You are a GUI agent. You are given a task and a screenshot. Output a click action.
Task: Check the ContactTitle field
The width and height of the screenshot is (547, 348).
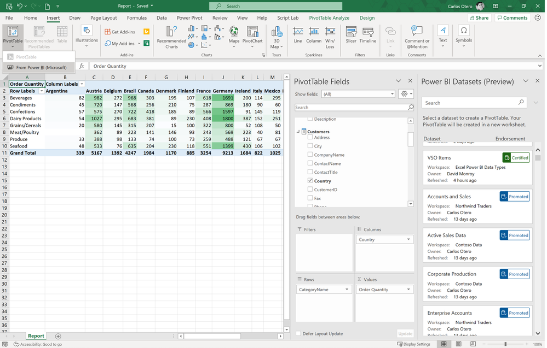tap(310, 172)
